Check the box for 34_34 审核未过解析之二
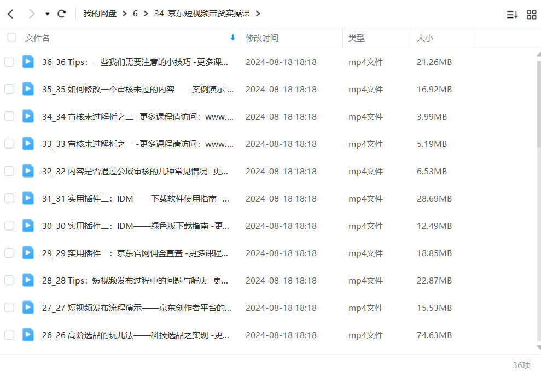Viewport: 541px width, 372px height. 9,116
